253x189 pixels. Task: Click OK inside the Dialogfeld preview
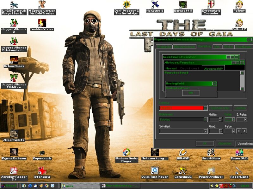click(191, 93)
